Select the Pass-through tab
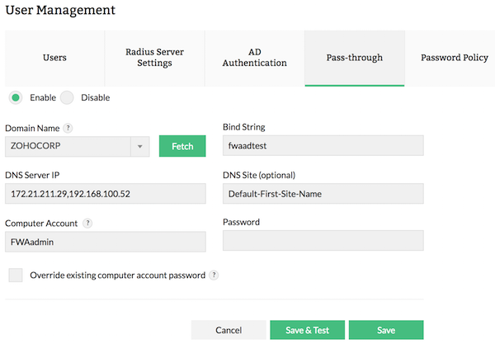 click(354, 58)
